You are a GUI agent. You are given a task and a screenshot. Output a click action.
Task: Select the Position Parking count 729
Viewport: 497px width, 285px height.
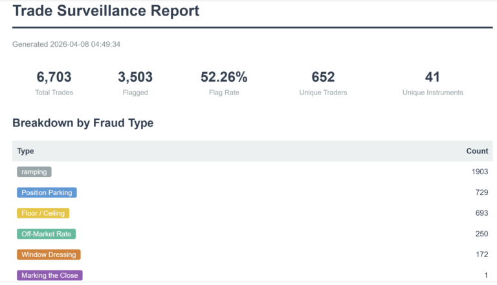(x=481, y=192)
